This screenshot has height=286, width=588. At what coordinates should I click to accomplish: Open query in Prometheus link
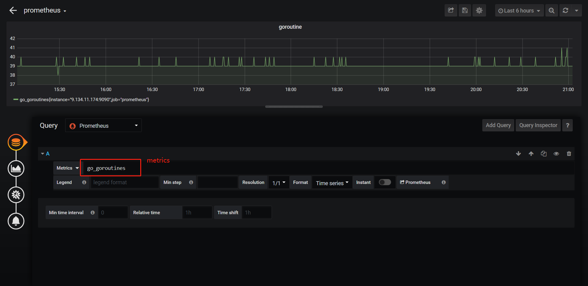point(415,182)
